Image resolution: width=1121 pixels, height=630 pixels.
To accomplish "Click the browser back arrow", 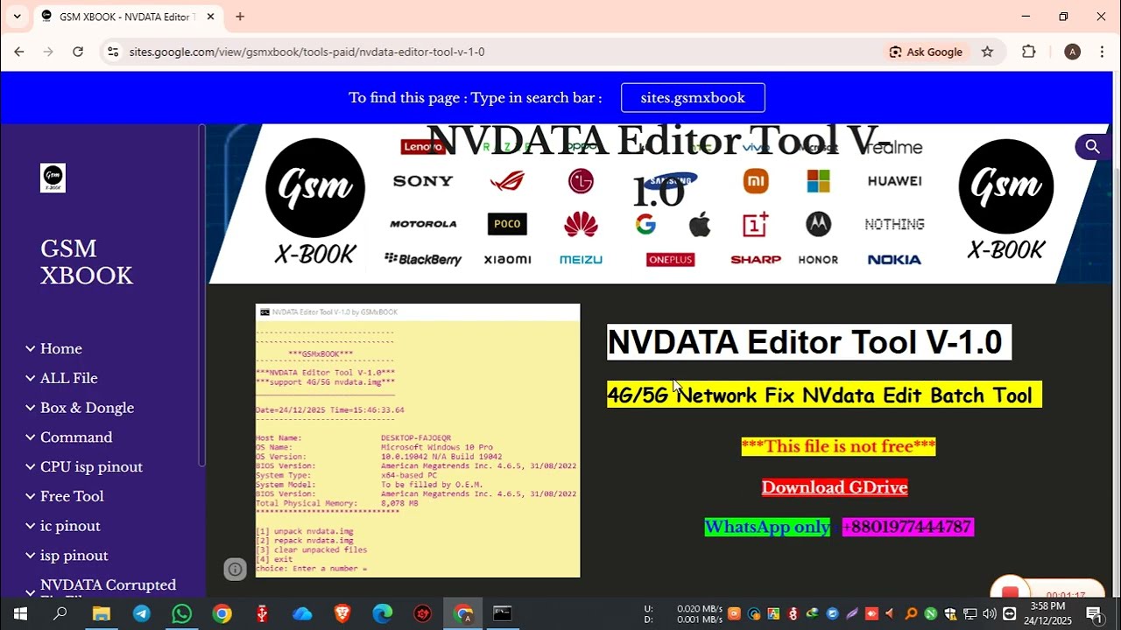I will pos(19,52).
